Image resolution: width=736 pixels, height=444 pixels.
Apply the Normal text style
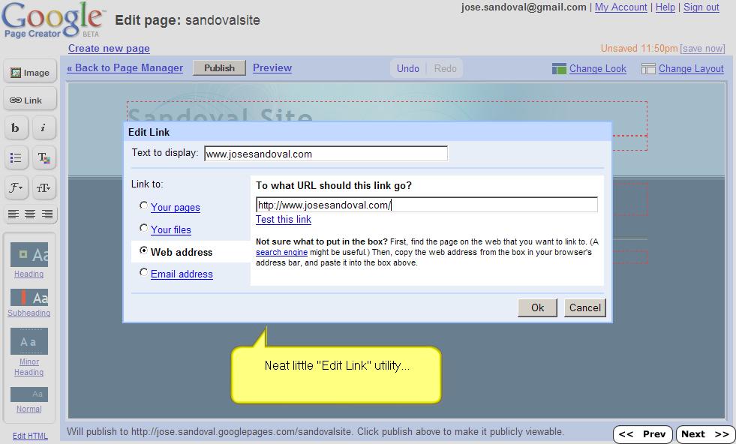(29, 400)
